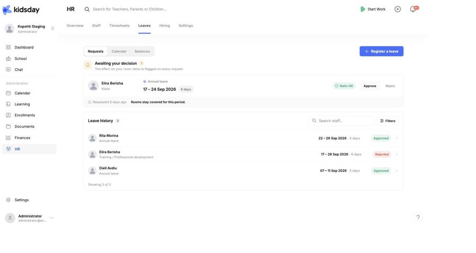Click the 07 – 11 Sep 2026 date range
Screen dimensions: 476x253
[x=333, y=171]
